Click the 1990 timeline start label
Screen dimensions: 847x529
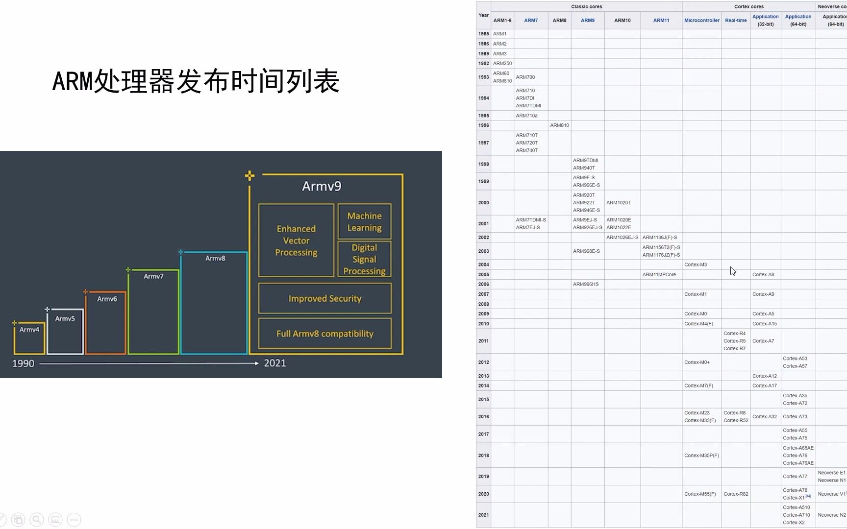pyautogui.click(x=23, y=363)
